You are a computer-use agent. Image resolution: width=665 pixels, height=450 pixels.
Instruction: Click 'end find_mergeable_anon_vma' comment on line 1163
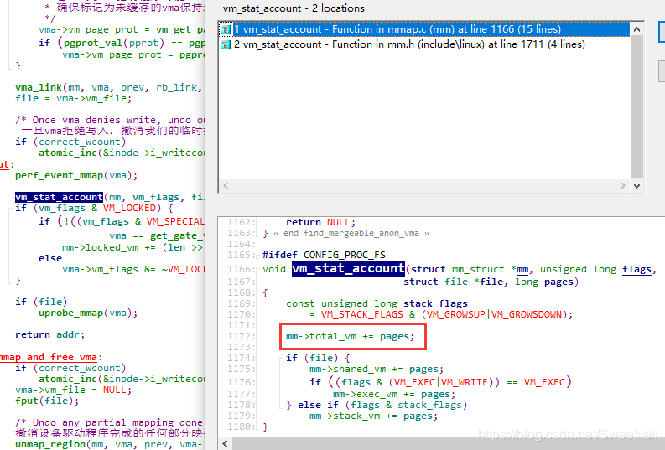click(x=351, y=233)
